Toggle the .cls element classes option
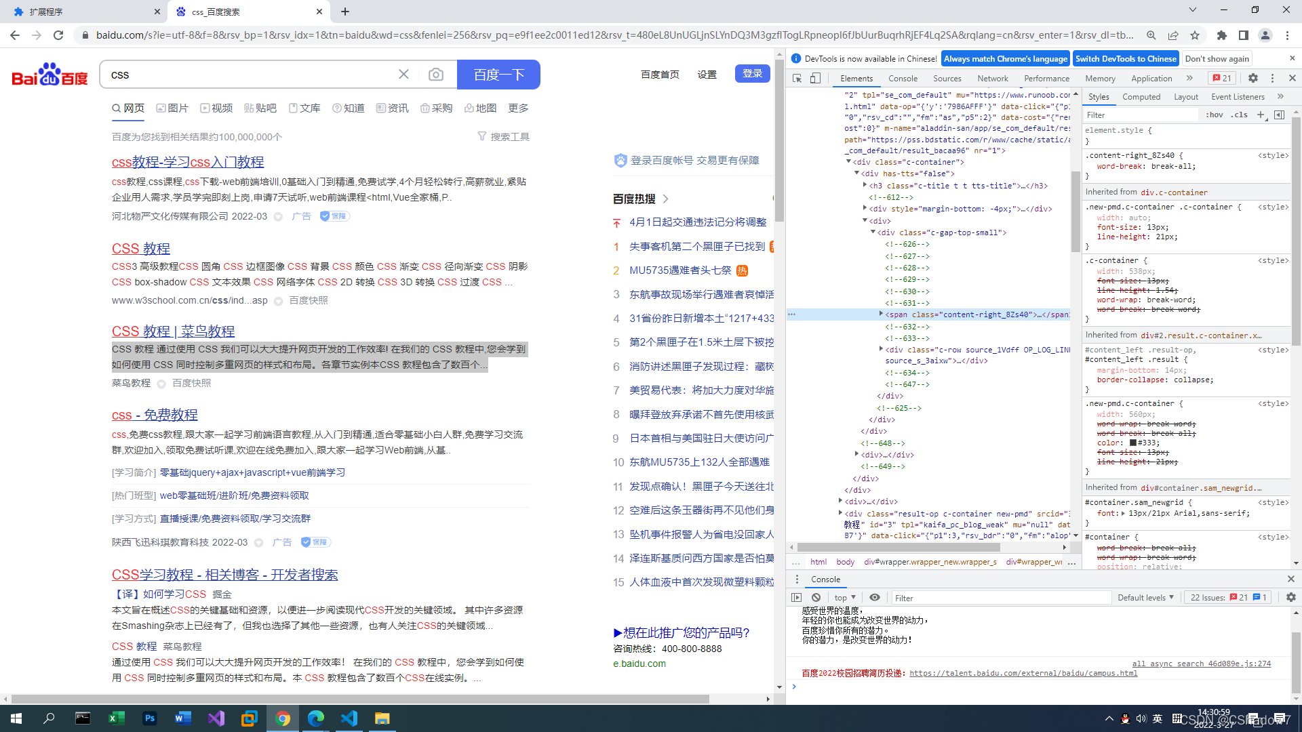This screenshot has width=1302, height=732. [1240, 115]
